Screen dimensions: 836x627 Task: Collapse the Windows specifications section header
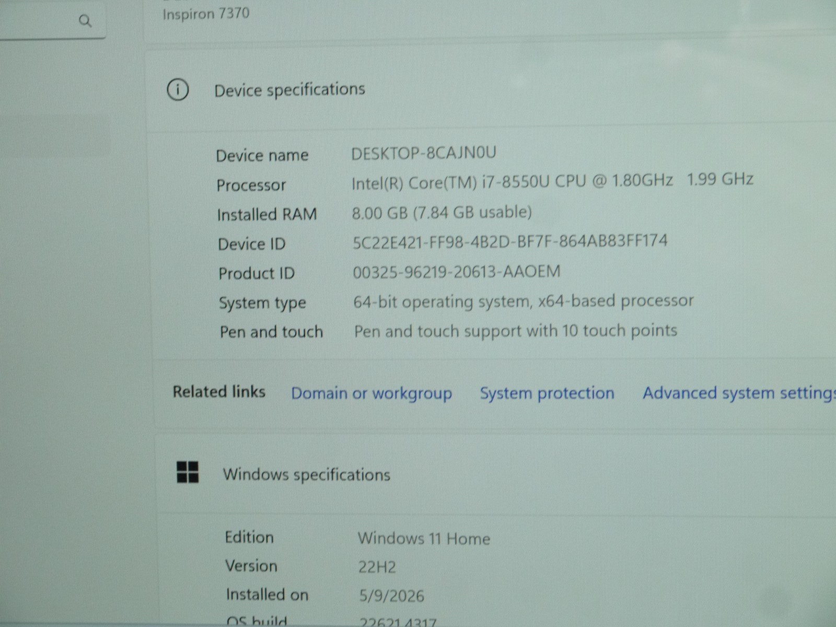click(496, 473)
